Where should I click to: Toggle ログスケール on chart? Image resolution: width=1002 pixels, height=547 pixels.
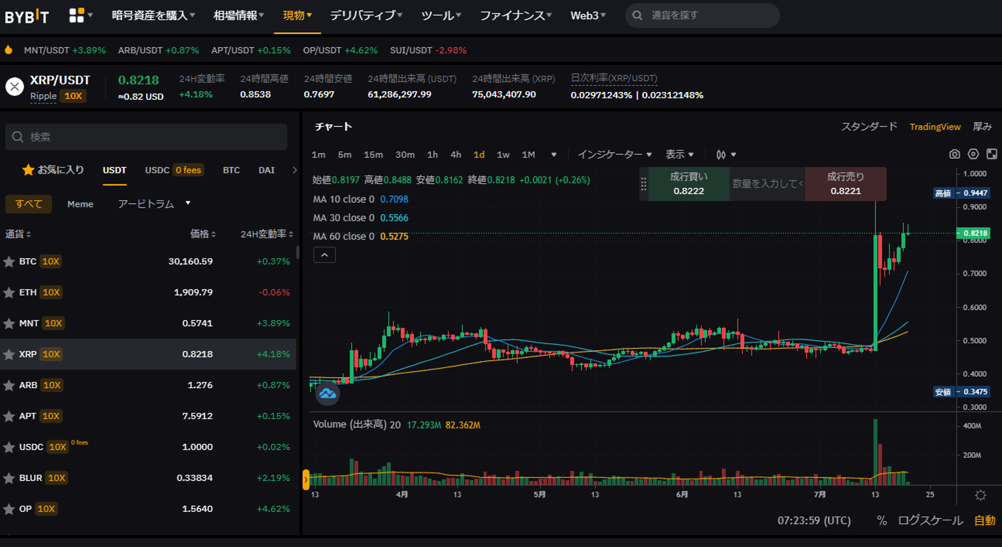click(930, 521)
